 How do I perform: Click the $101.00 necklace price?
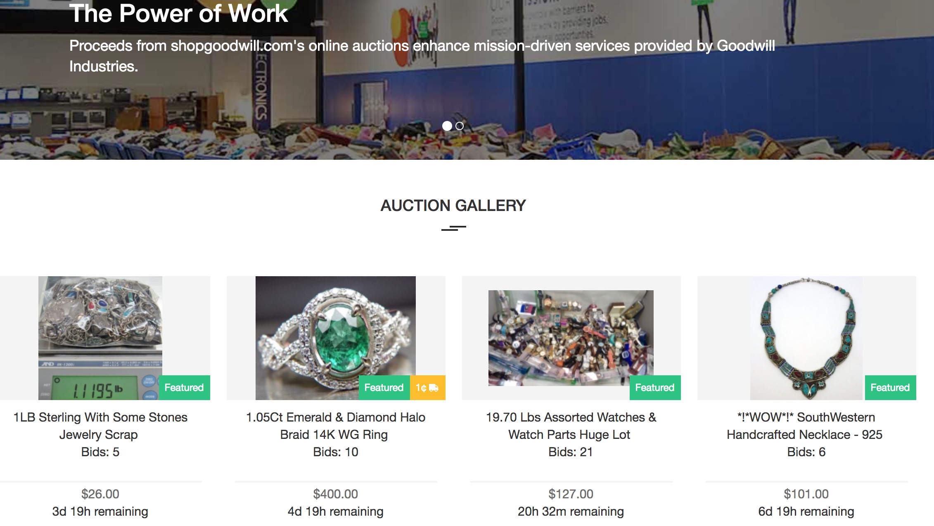coord(806,494)
